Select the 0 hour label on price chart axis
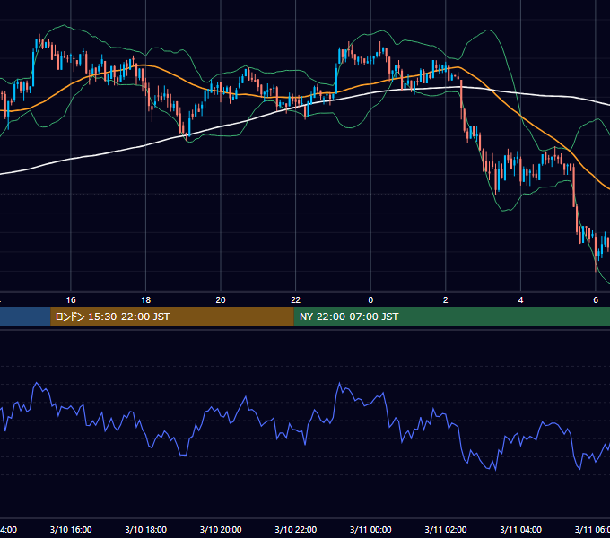The width and height of the screenshot is (610, 538). coord(370,300)
